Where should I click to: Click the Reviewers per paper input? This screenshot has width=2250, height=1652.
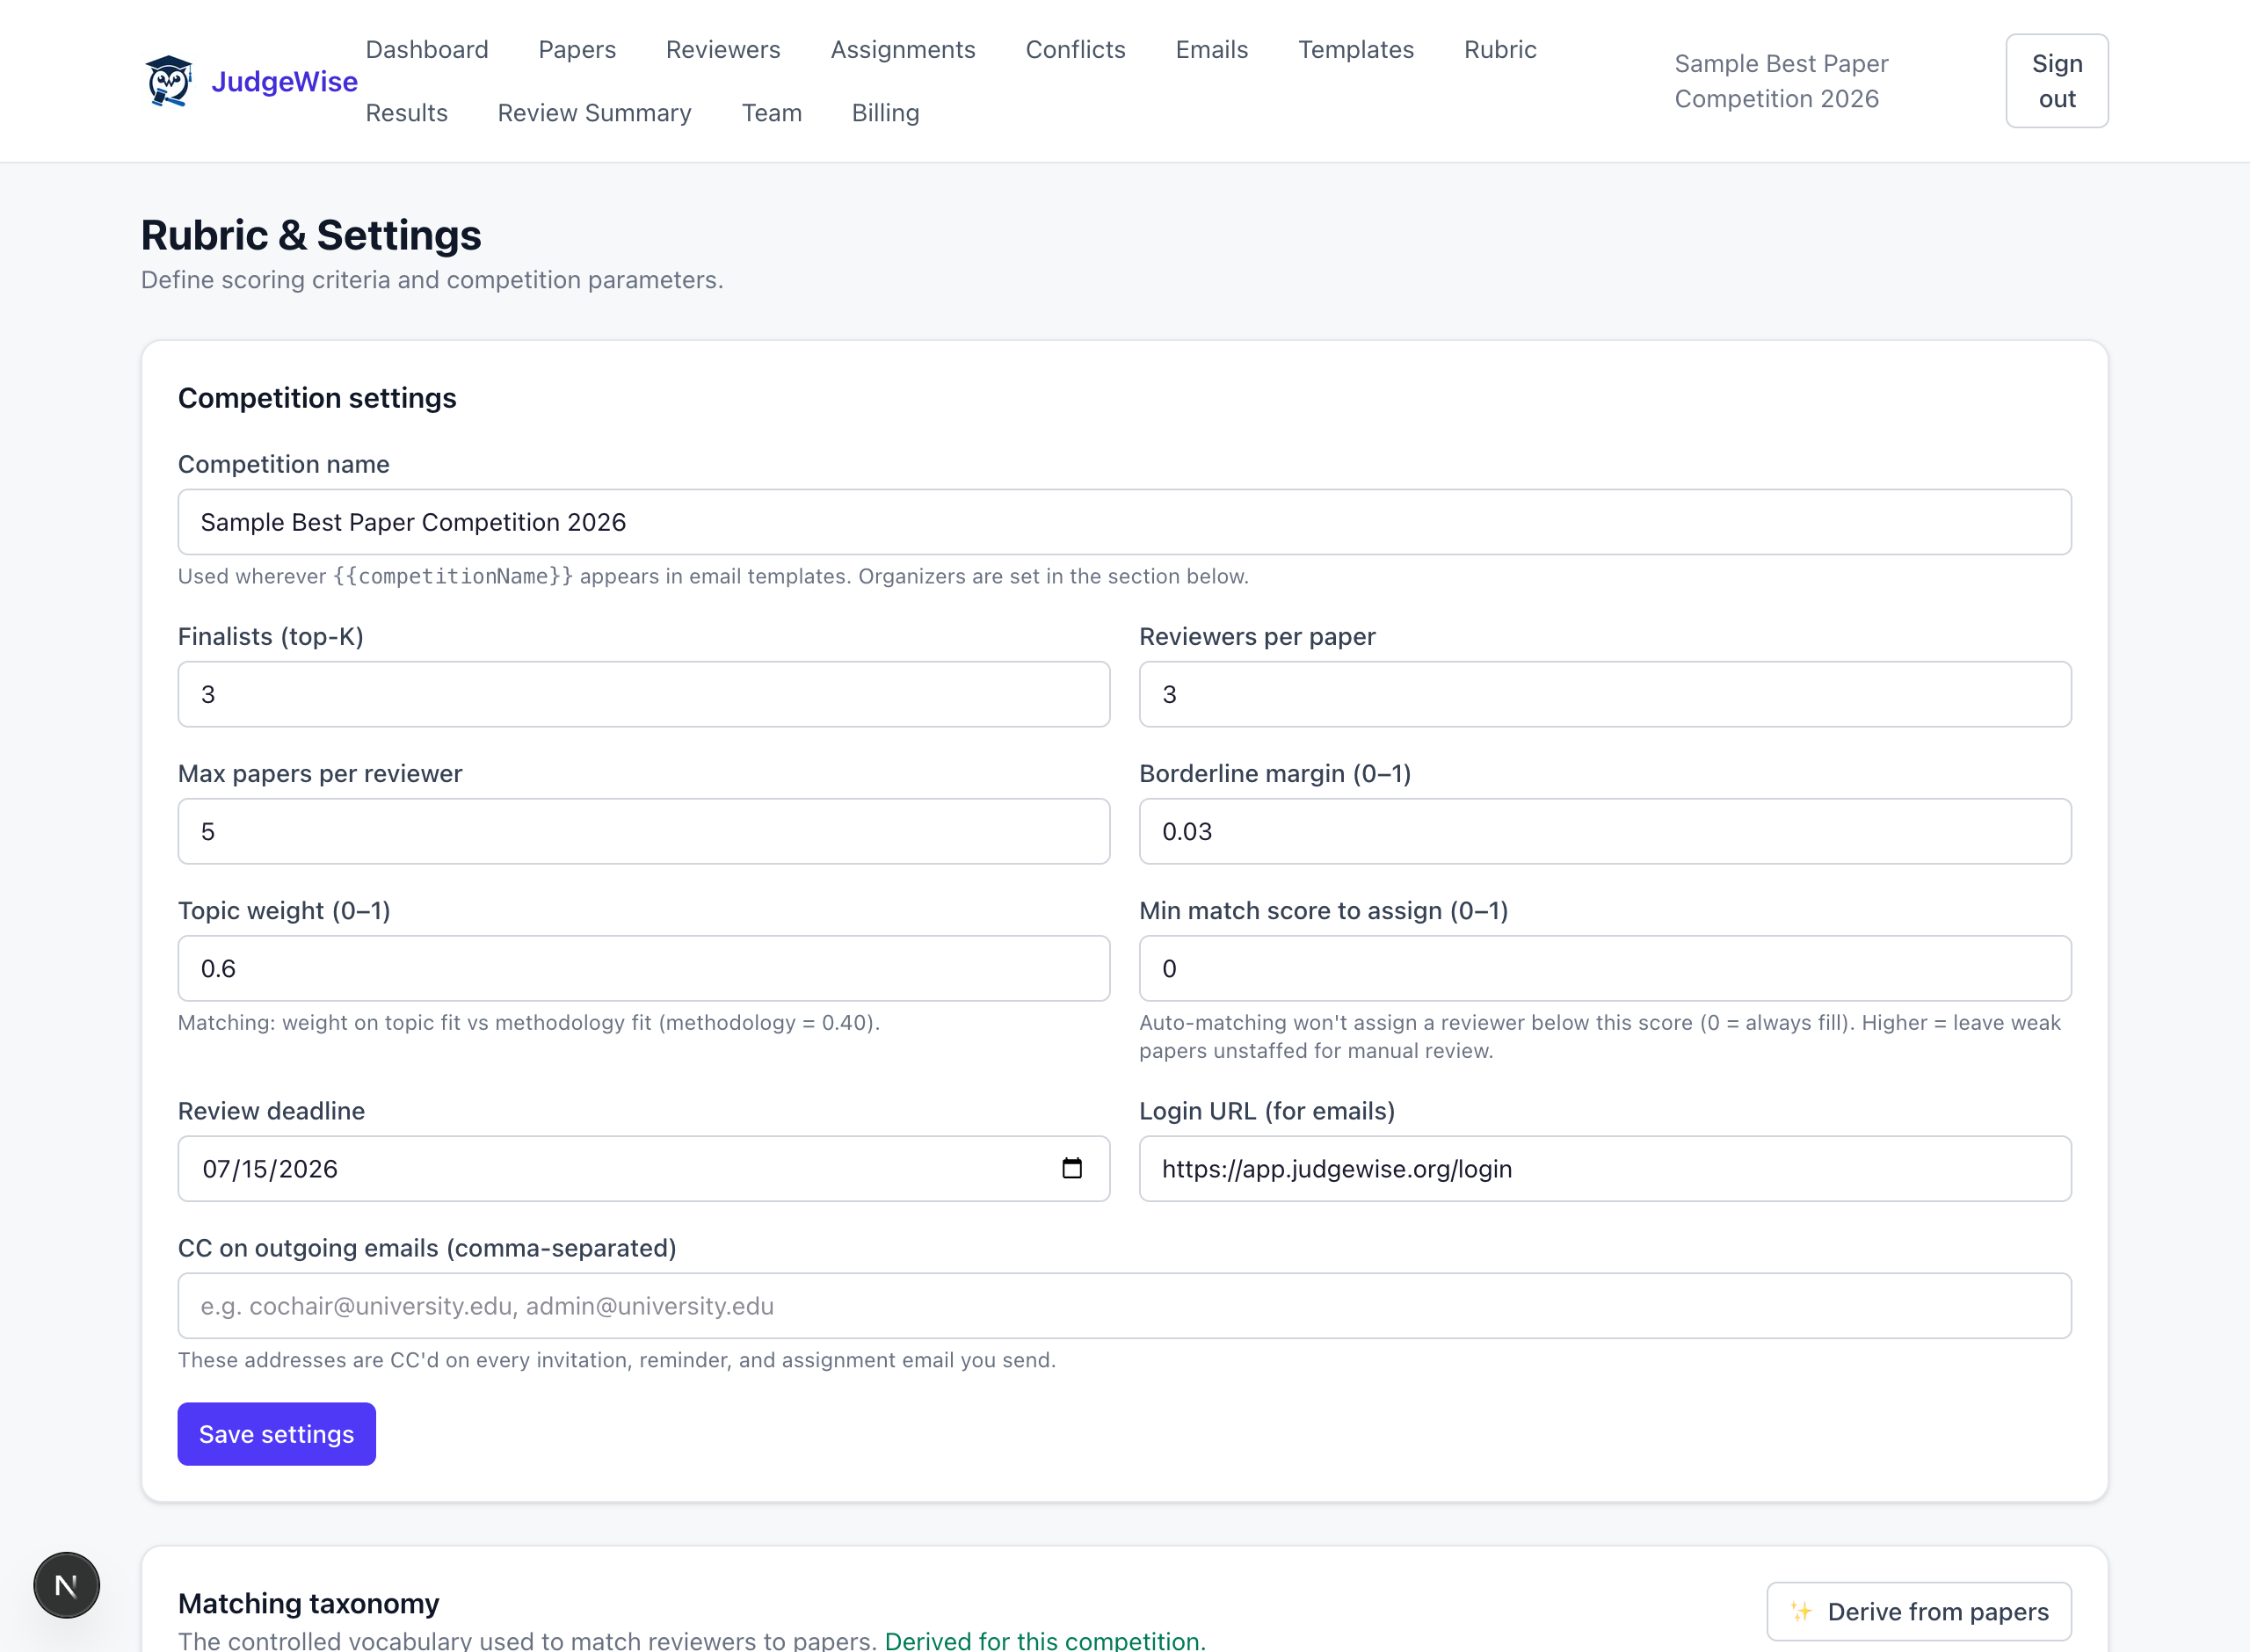tap(1604, 694)
